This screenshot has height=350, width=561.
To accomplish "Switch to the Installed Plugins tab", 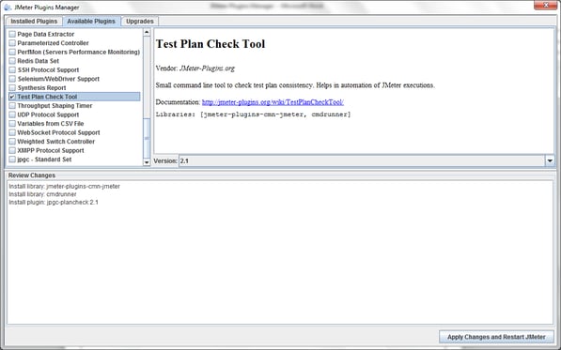I will (34, 21).
